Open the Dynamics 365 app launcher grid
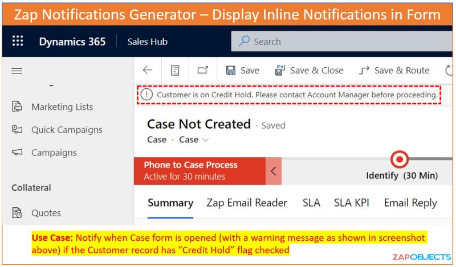 pos(18,41)
